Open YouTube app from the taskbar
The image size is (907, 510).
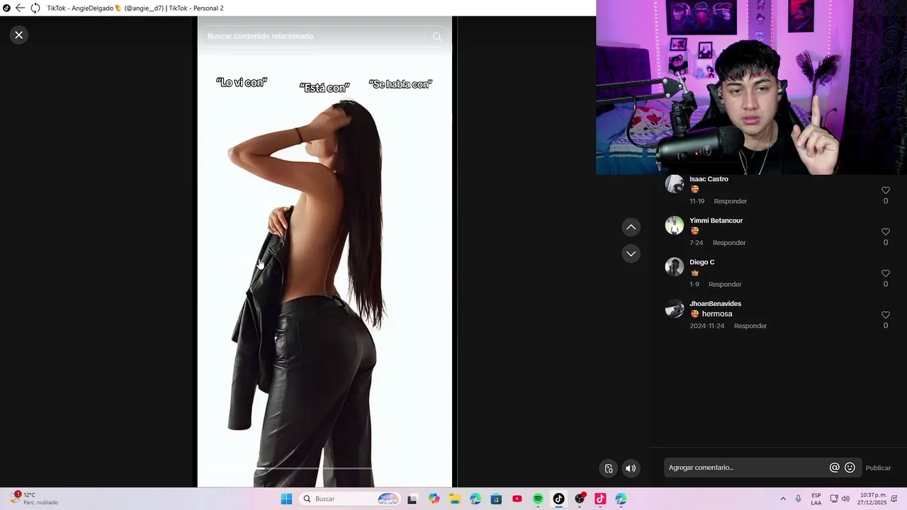pos(517,499)
